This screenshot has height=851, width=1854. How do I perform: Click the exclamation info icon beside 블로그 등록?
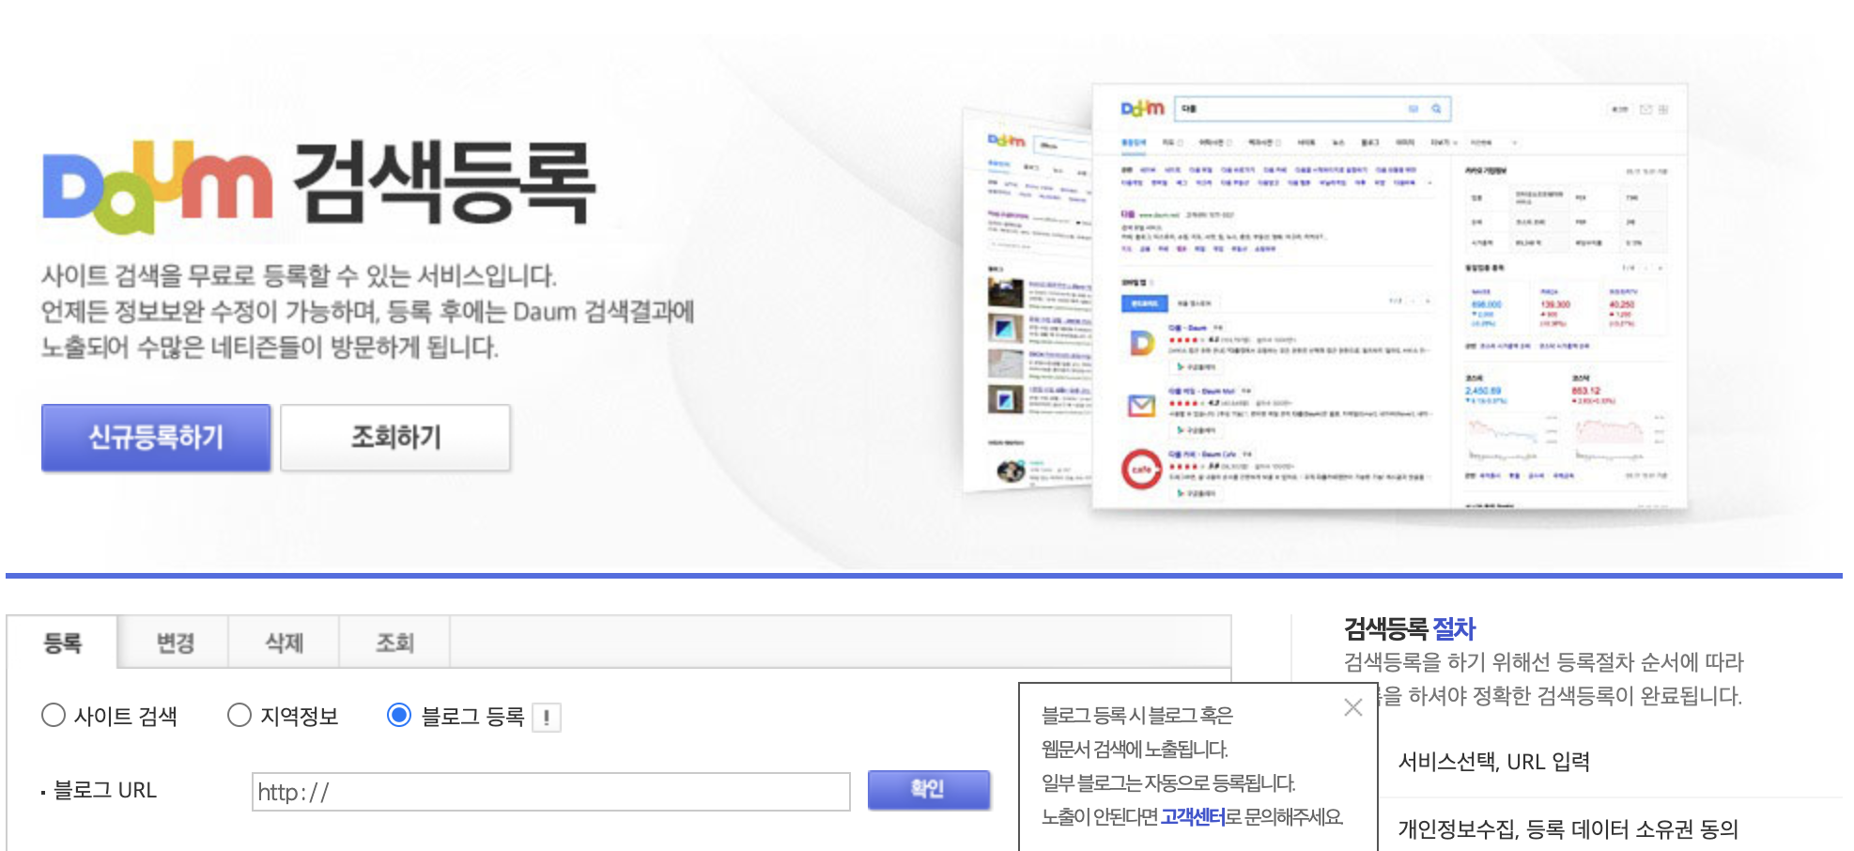[x=547, y=718]
